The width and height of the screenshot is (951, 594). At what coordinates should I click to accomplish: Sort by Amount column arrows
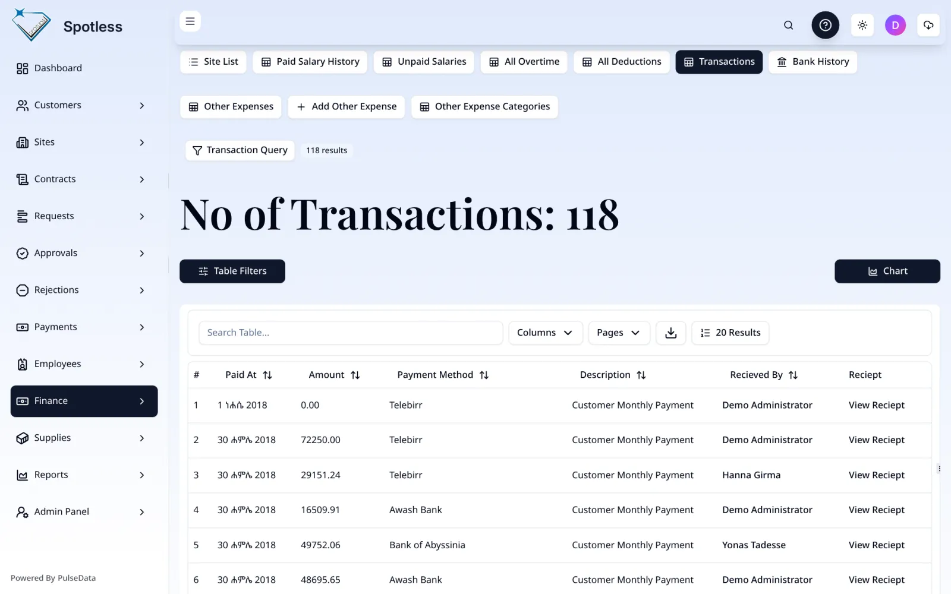click(355, 375)
